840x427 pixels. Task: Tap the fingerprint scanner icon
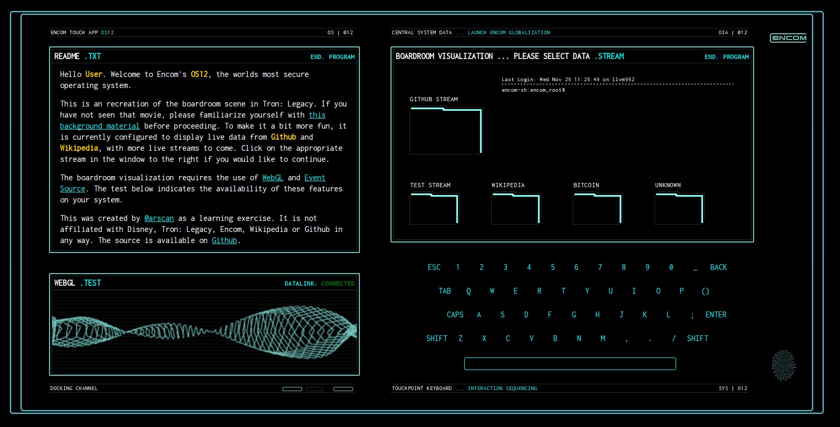[784, 365]
